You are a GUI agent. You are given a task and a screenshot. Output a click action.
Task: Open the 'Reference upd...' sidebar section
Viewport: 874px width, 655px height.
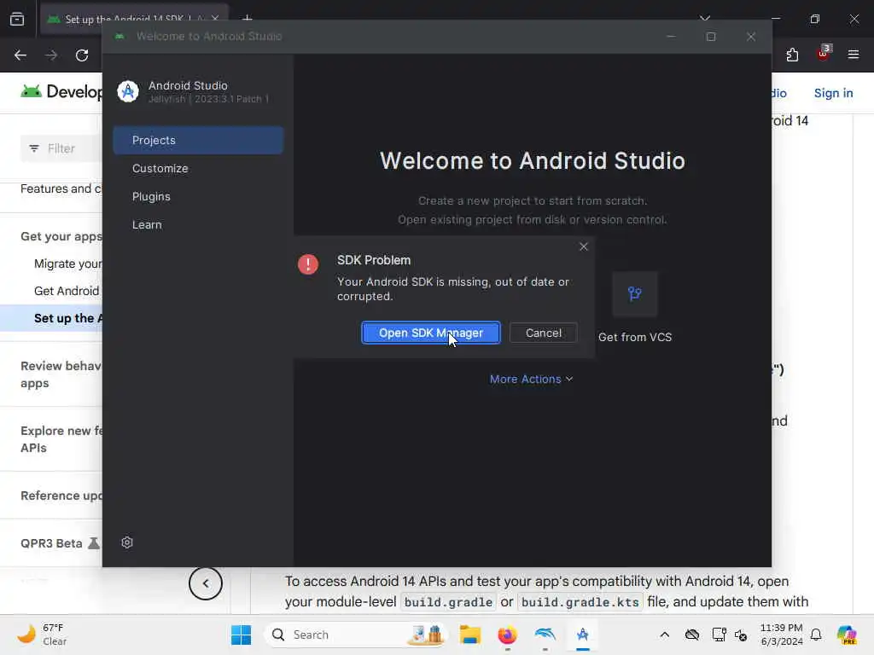[61, 496]
